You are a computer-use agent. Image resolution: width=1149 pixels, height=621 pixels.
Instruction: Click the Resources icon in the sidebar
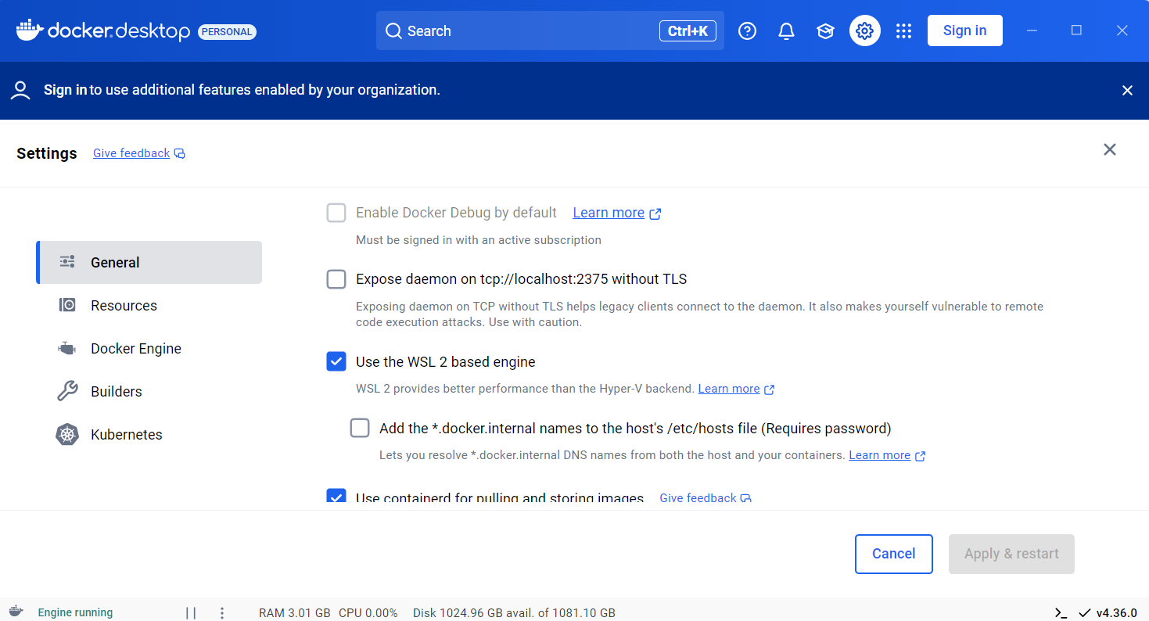click(x=68, y=305)
